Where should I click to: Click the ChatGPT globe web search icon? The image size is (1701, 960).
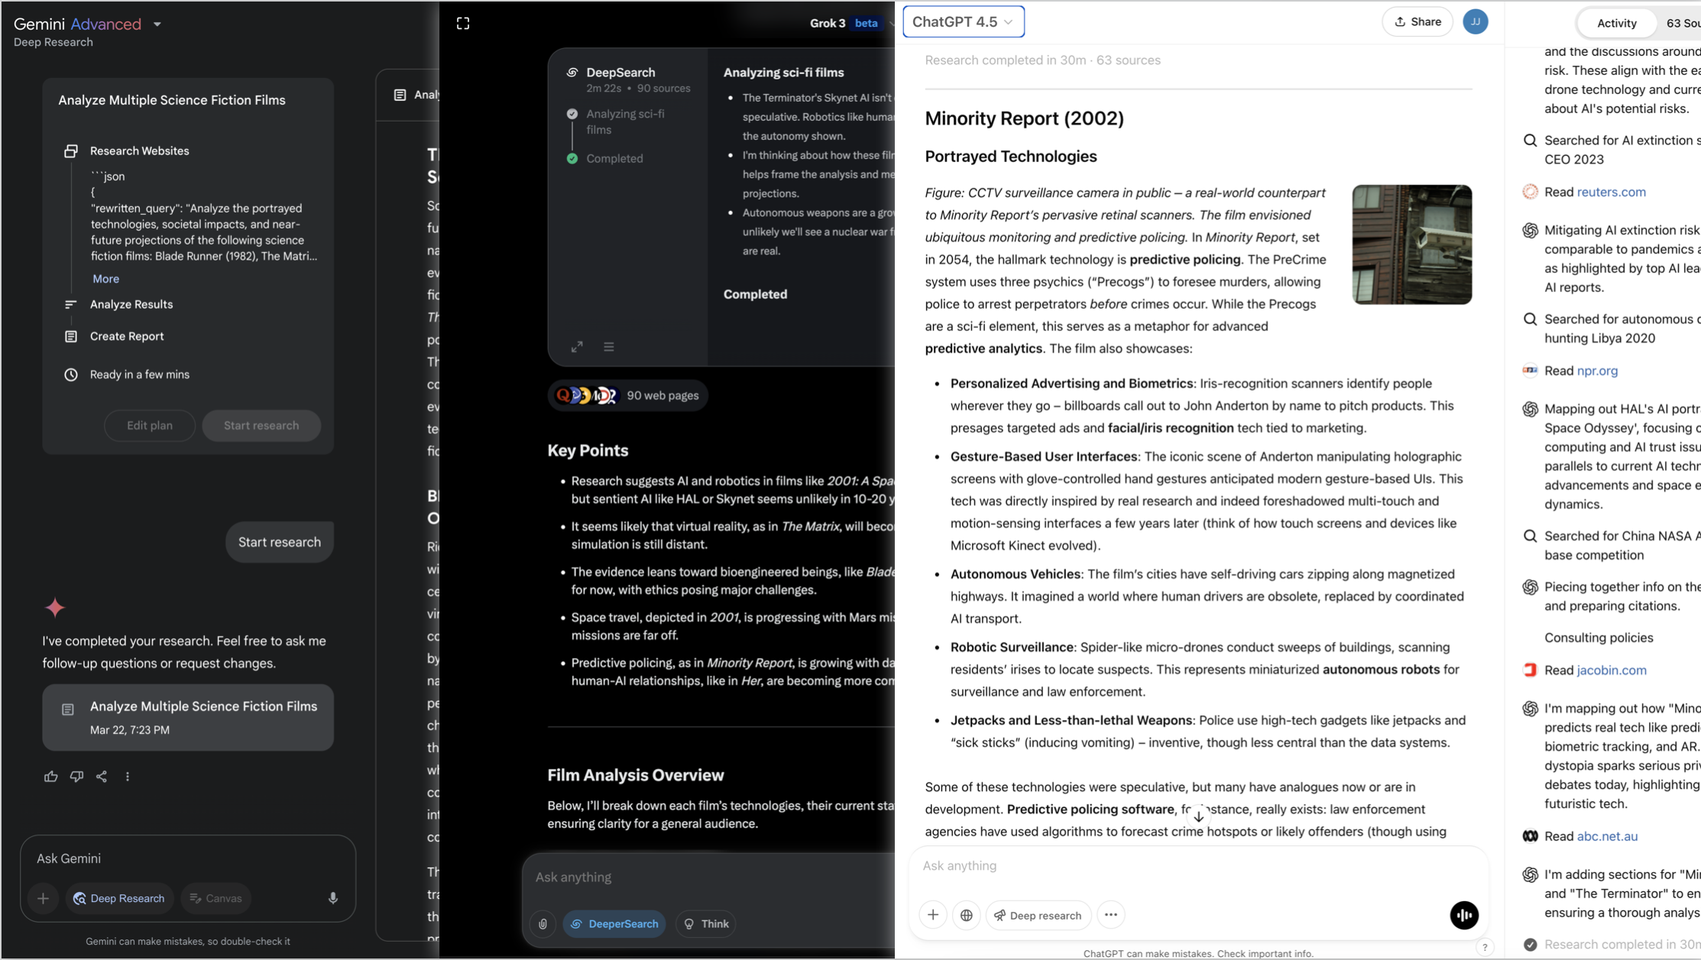pos(966,915)
